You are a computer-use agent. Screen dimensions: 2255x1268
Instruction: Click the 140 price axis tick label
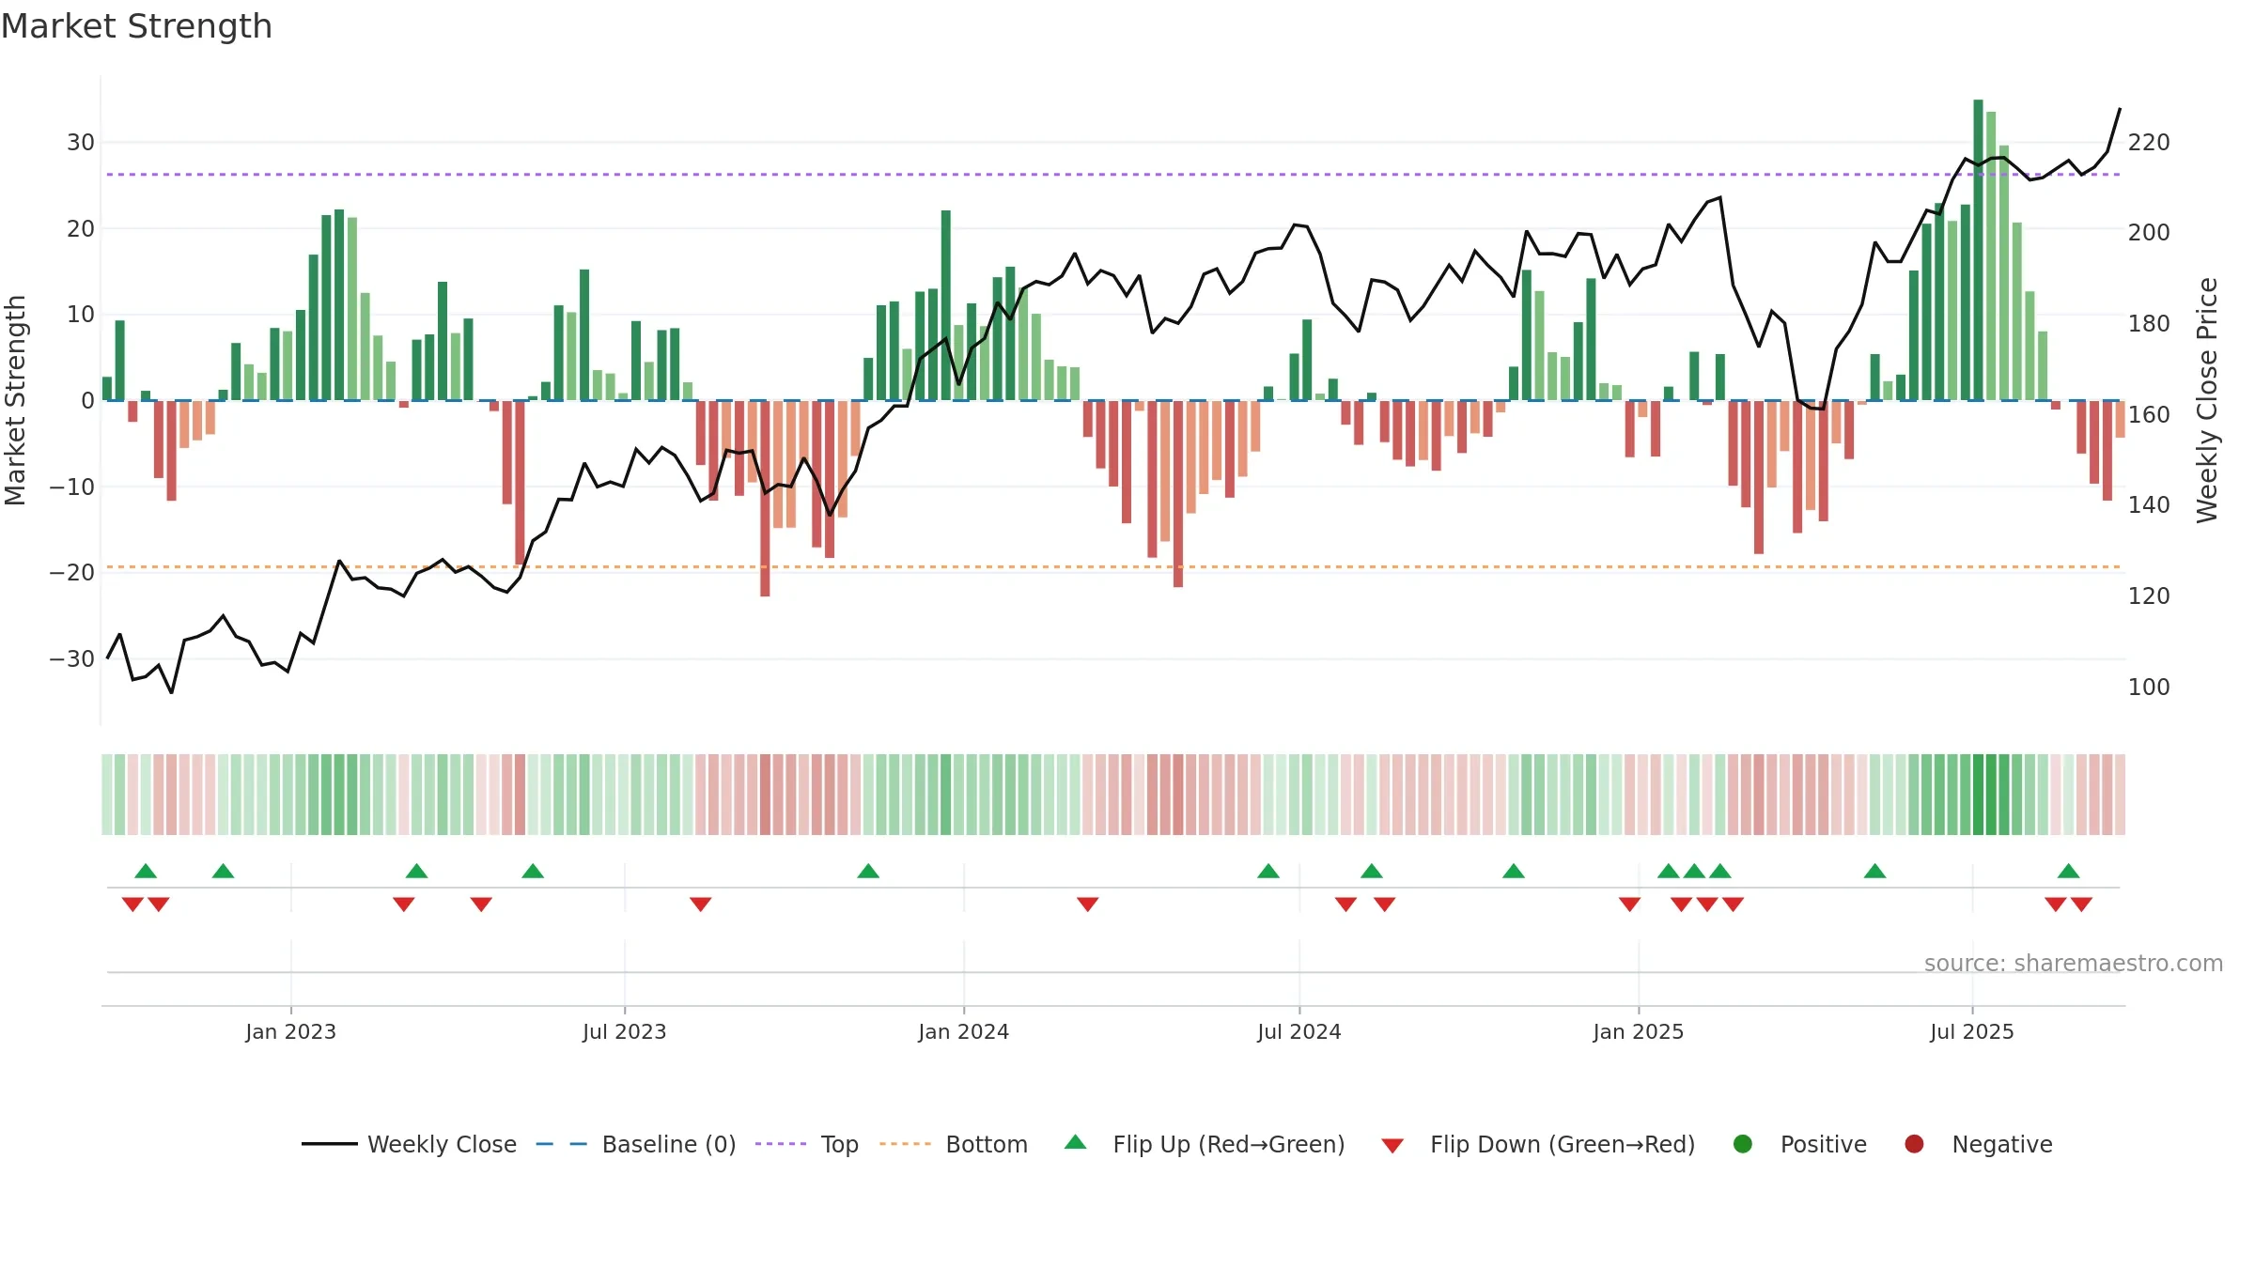pos(2149,505)
